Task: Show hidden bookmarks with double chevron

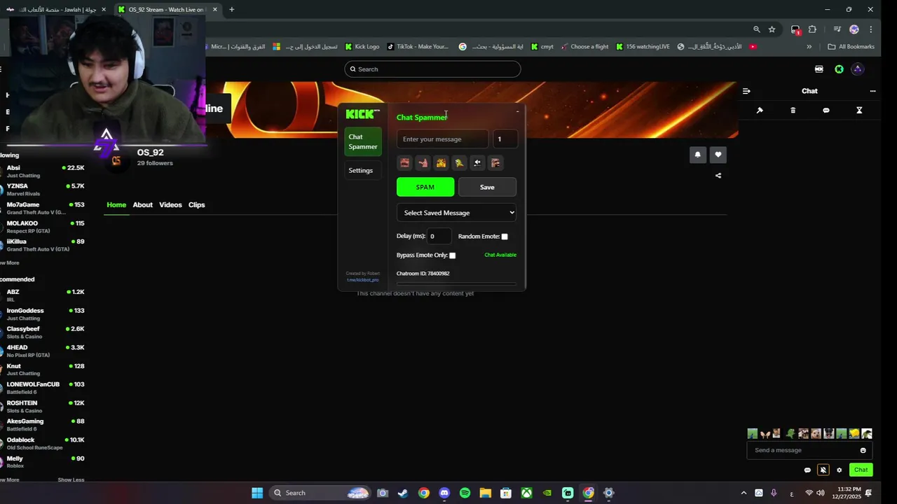Action: point(809,47)
